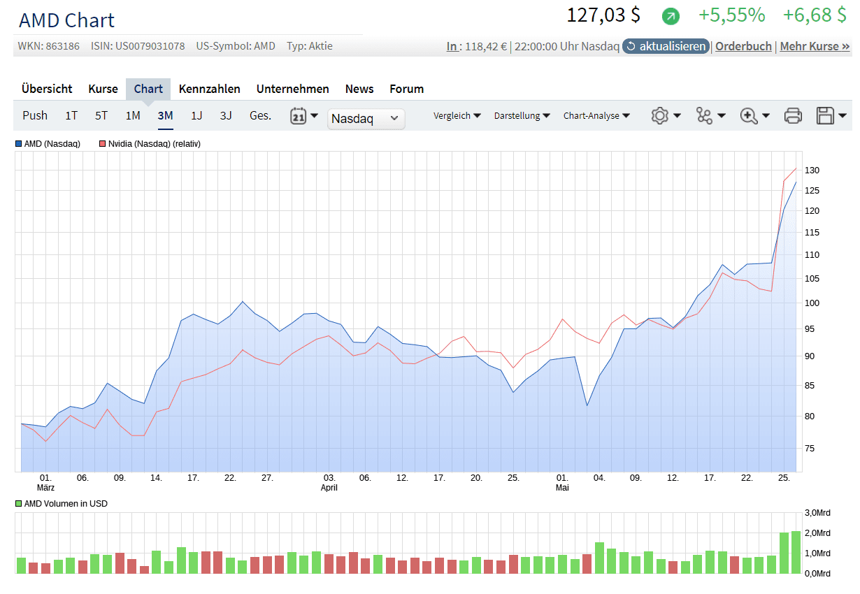Click the green AMD Volumen legend swatch
Viewport: 860px width, 594px height.
point(18,504)
